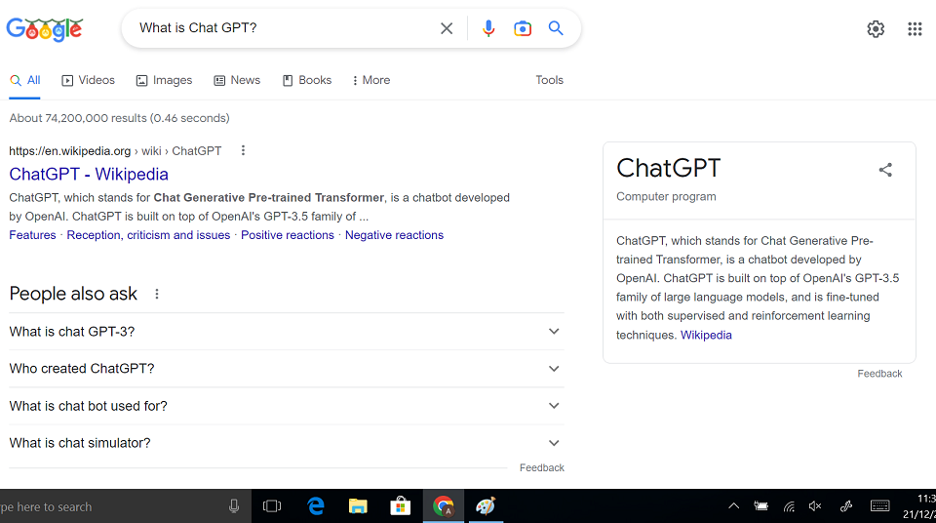Open the People also ask options menu
Viewport: 936px width, 523px height.
click(x=157, y=294)
